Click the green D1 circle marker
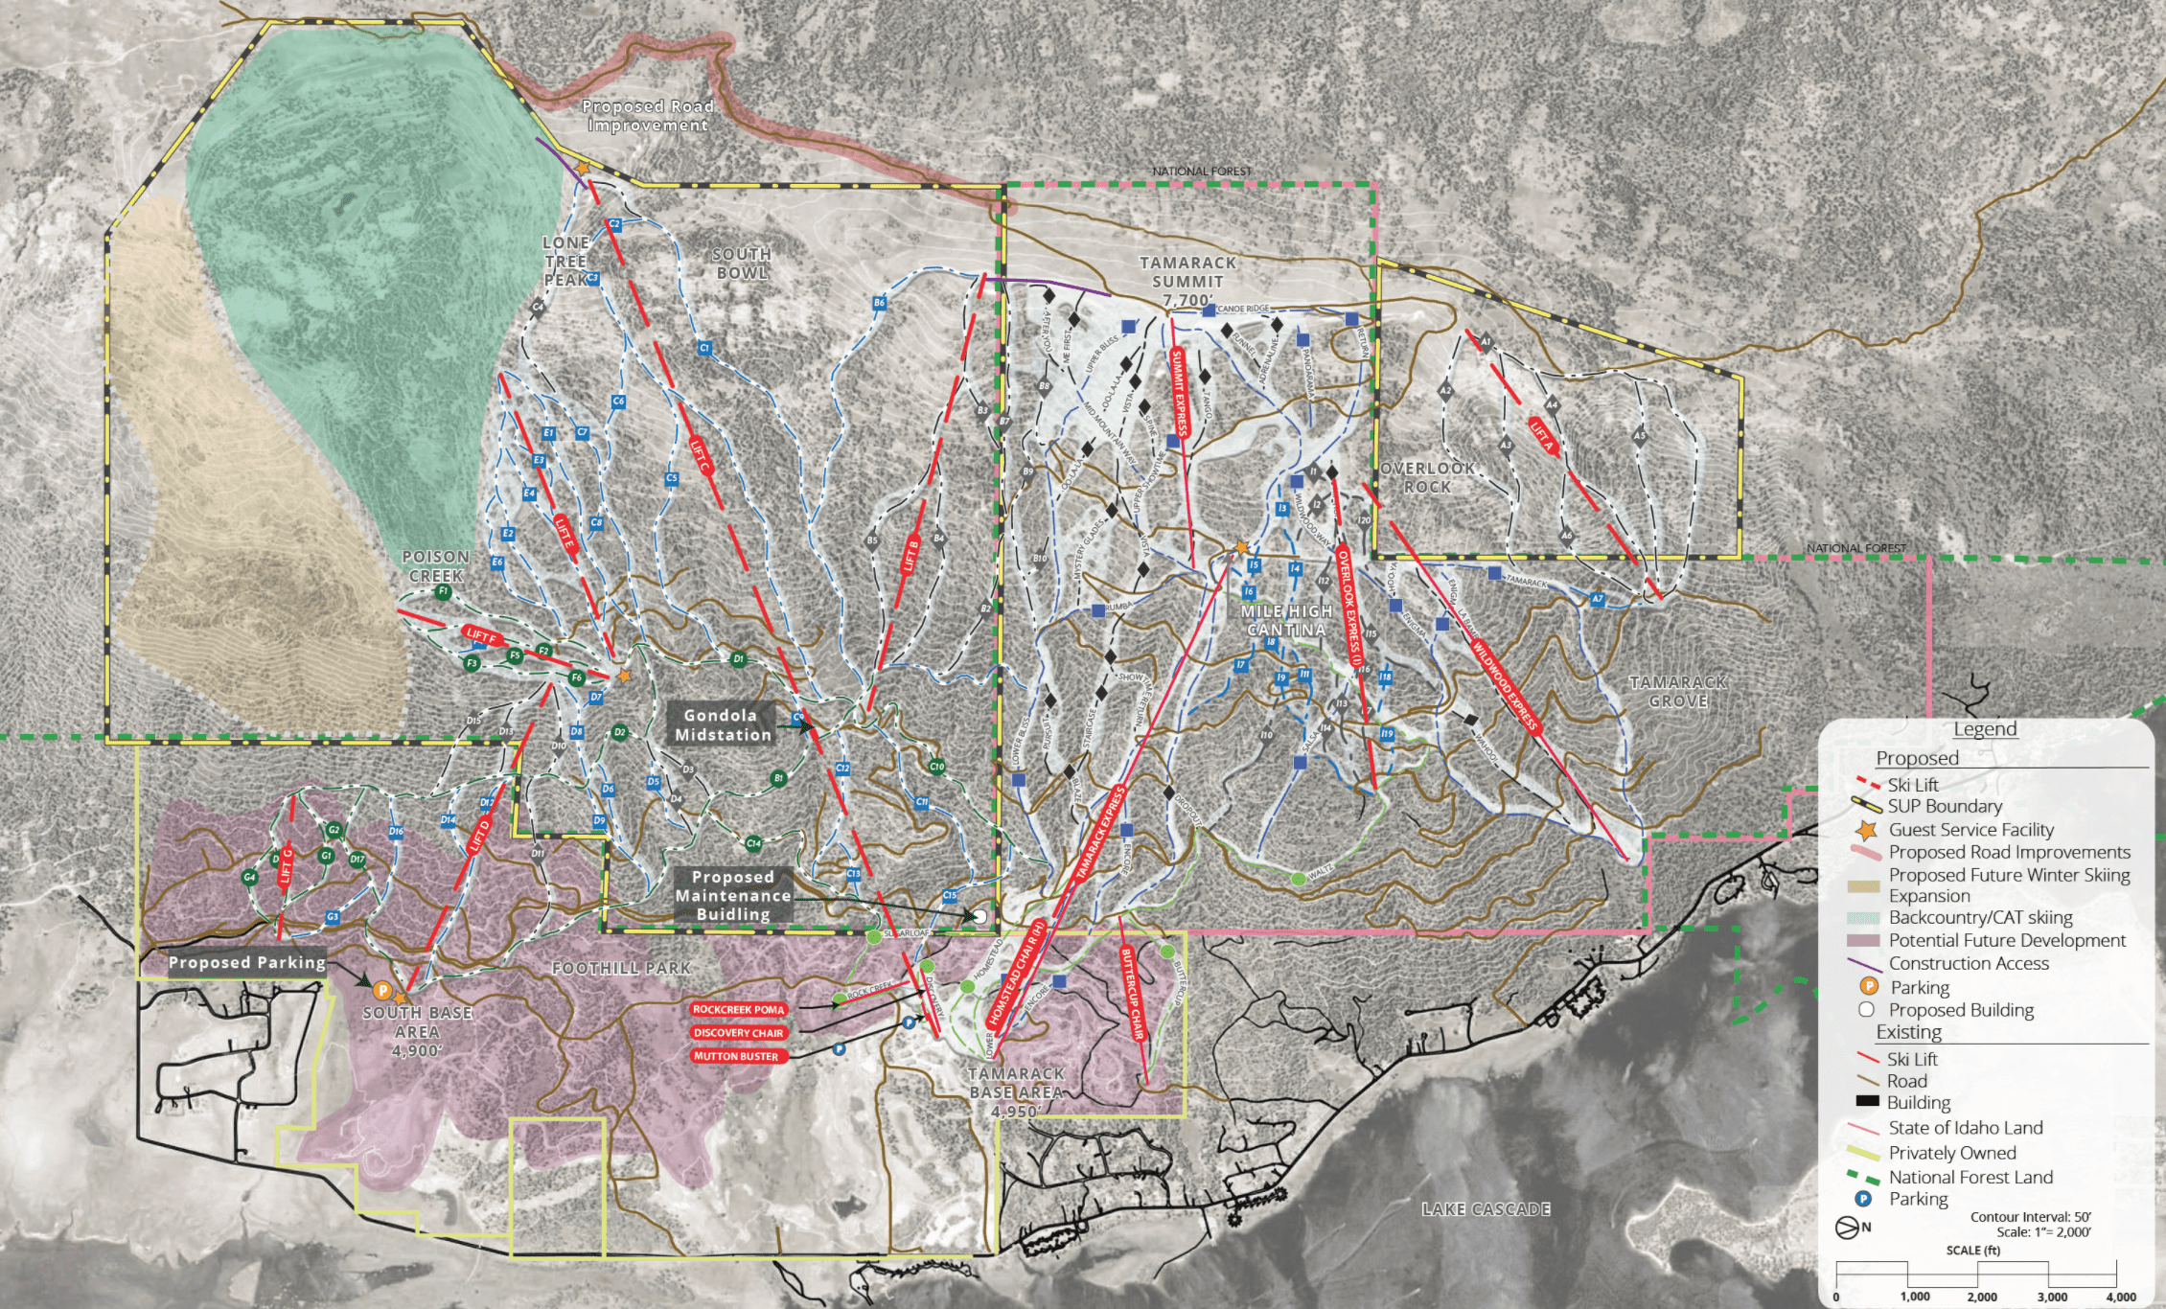This screenshot has width=2166, height=1309. (737, 658)
